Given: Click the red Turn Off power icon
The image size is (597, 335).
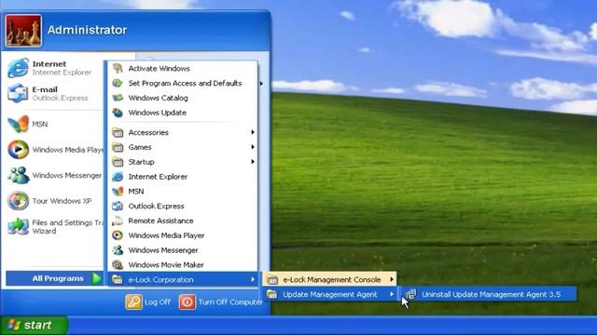Looking at the screenshot, I should (x=187, y=301).
